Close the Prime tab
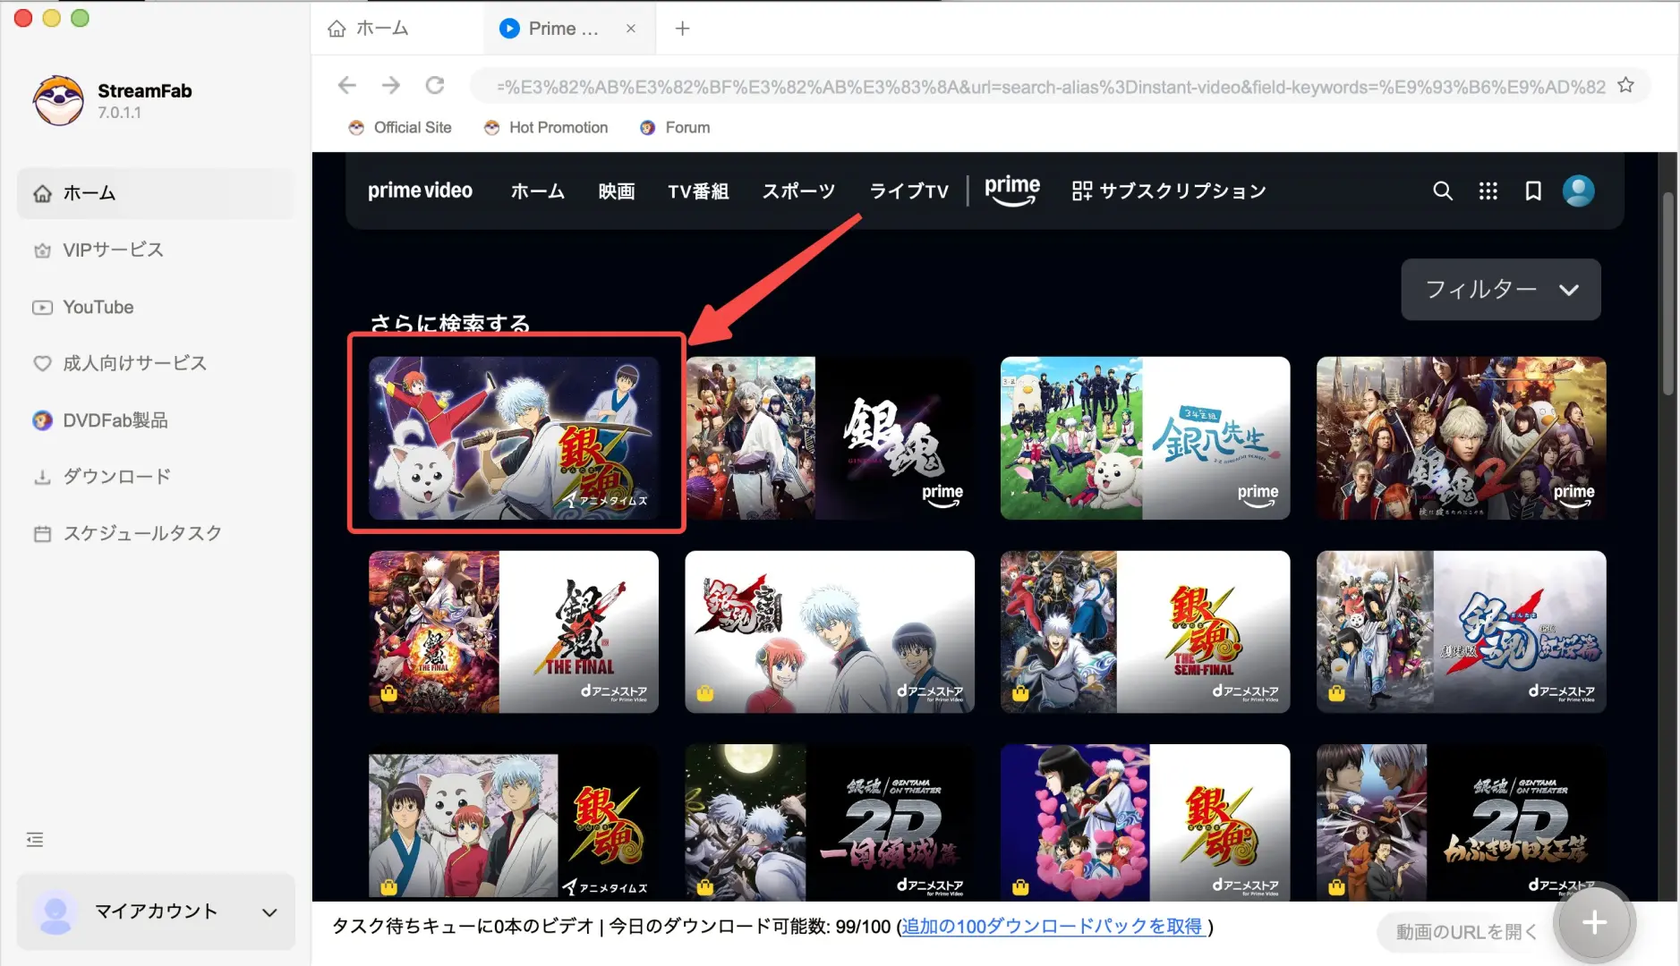The height and width of the screenshot is (966, 1680). click(x=631, y=29)
